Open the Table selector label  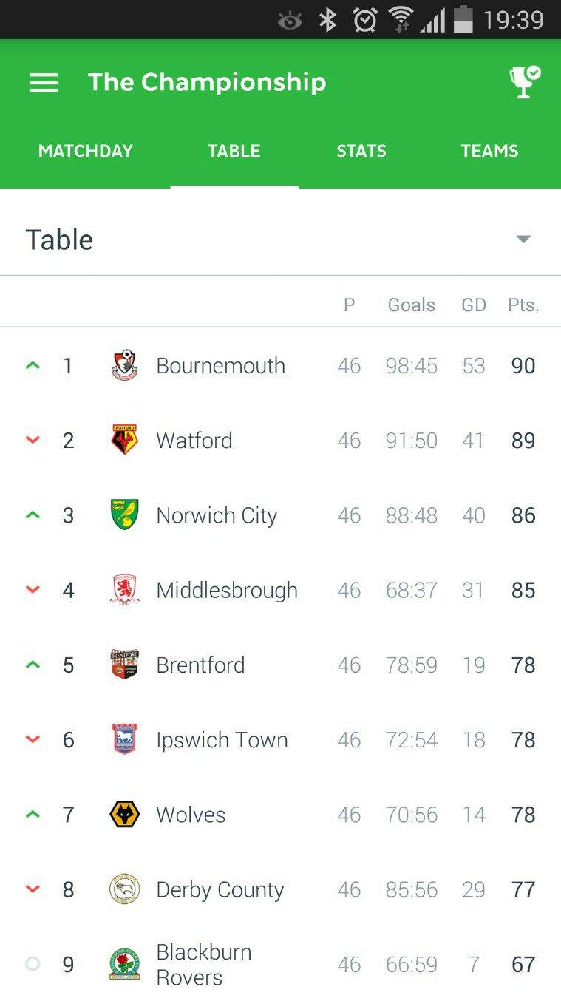click(x=59, y=240)
